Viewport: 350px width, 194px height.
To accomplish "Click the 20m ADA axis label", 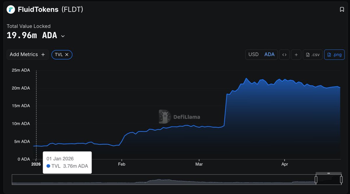I will 21,88.
